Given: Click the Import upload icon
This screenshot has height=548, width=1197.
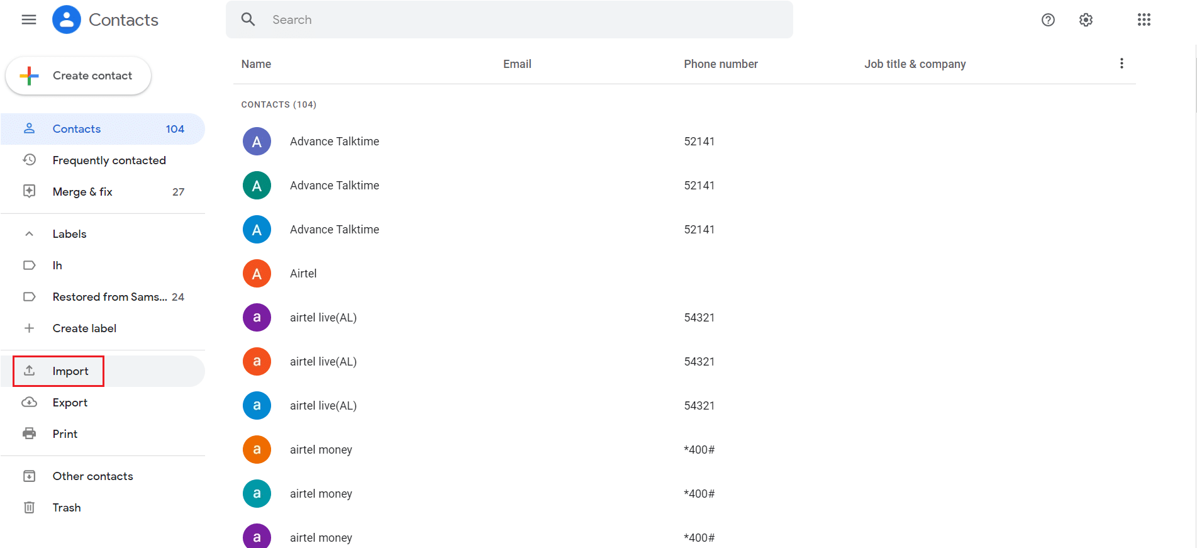Looking at the screenshot, I should [29, 371].
